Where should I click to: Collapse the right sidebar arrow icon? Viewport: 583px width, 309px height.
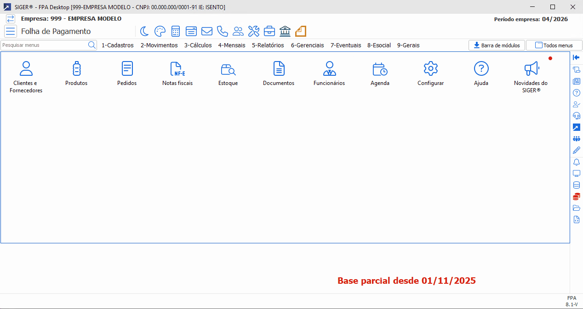(x=576, y=57)
